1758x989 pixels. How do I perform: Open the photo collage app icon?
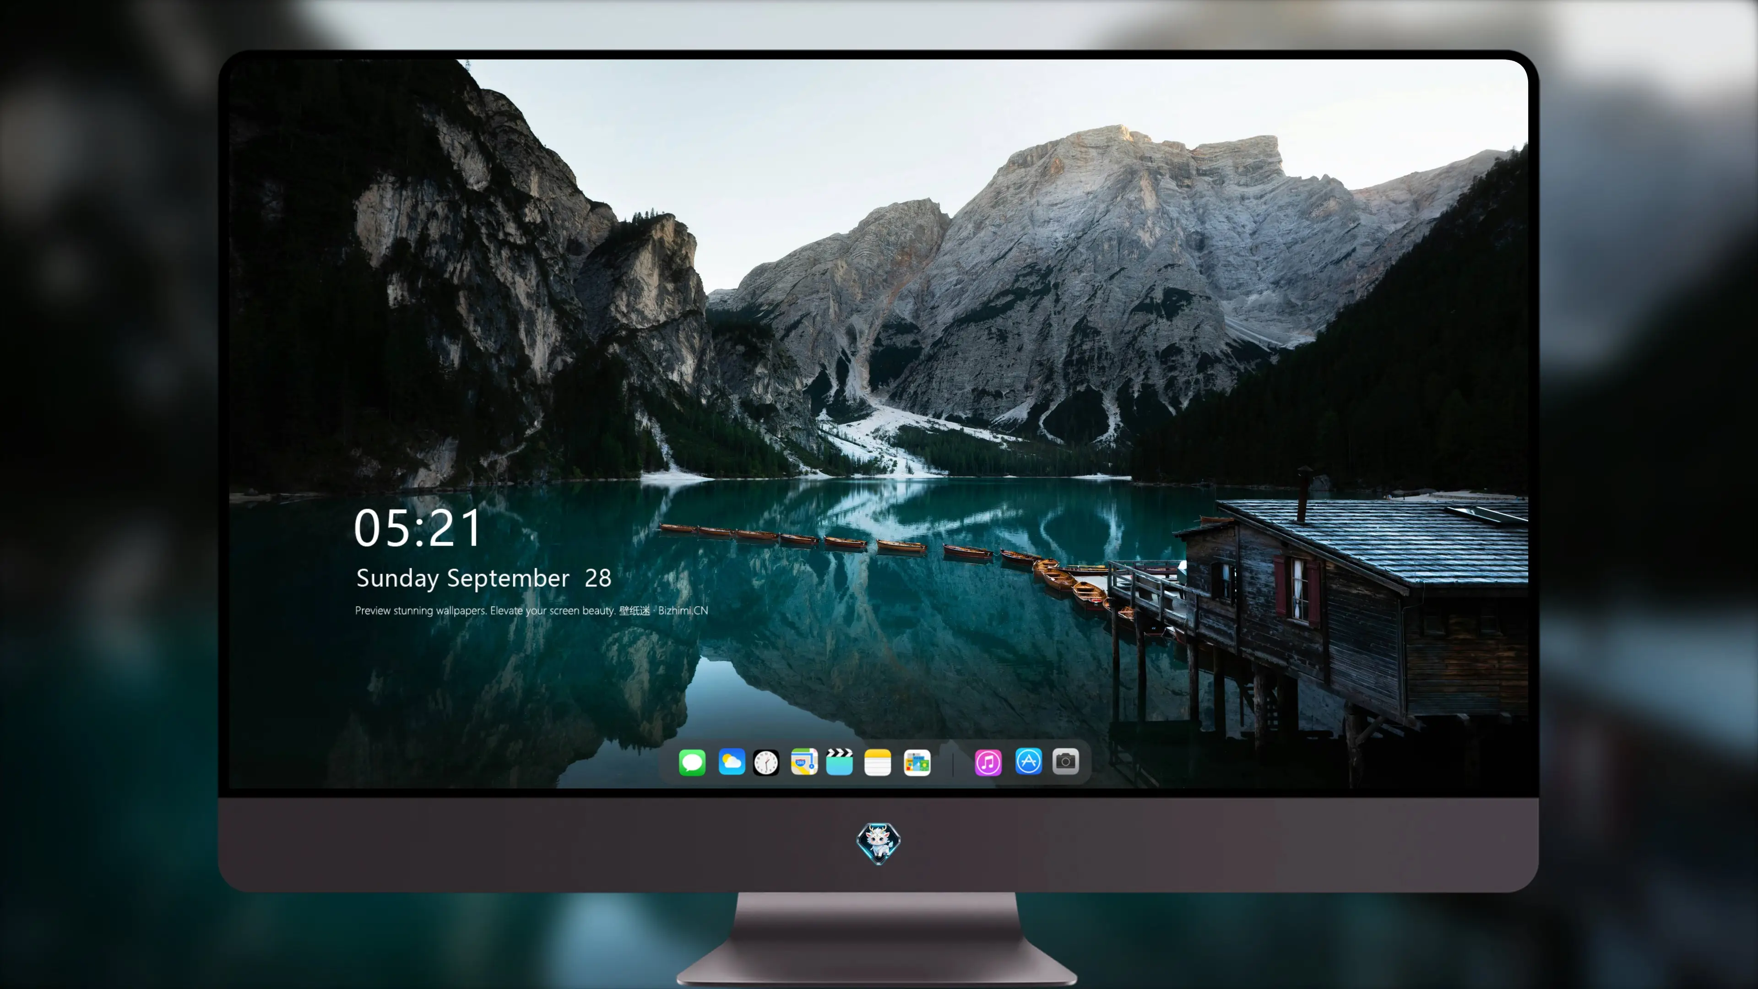[x=917, y=762]
